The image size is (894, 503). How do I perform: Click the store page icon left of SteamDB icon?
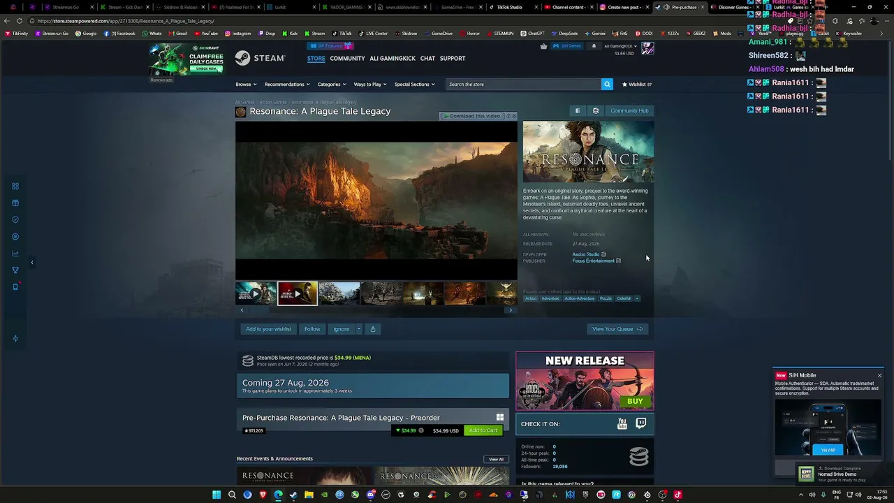[x=577, y=110]
